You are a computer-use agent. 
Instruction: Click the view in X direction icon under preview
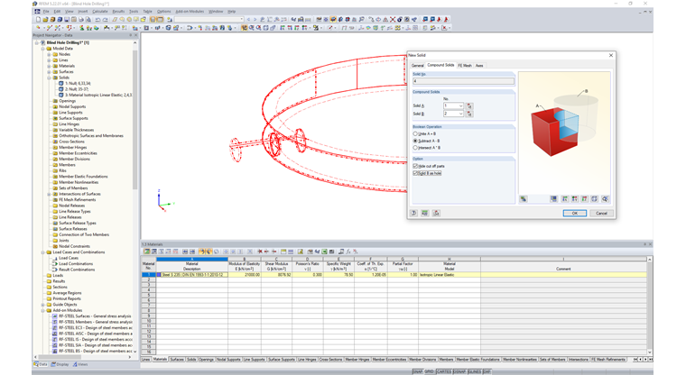564,199
